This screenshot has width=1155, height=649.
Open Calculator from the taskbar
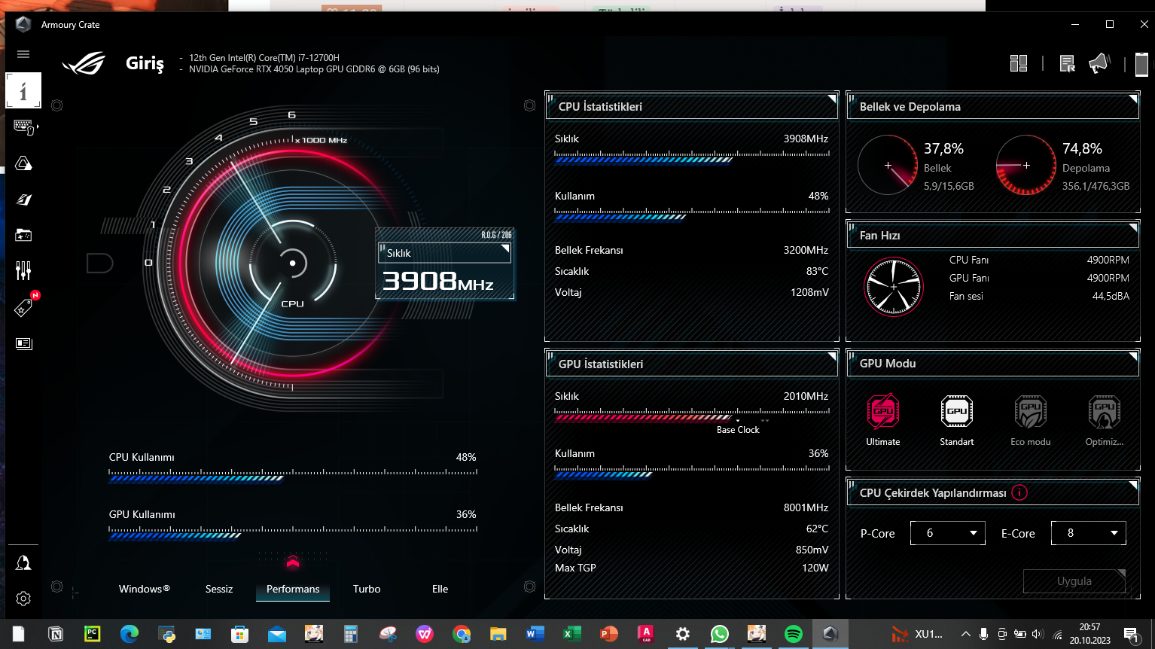(x=351, y=634)
